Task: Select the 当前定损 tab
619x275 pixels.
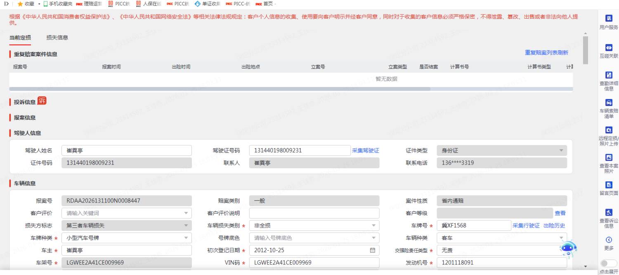Action: coord(20,38)
